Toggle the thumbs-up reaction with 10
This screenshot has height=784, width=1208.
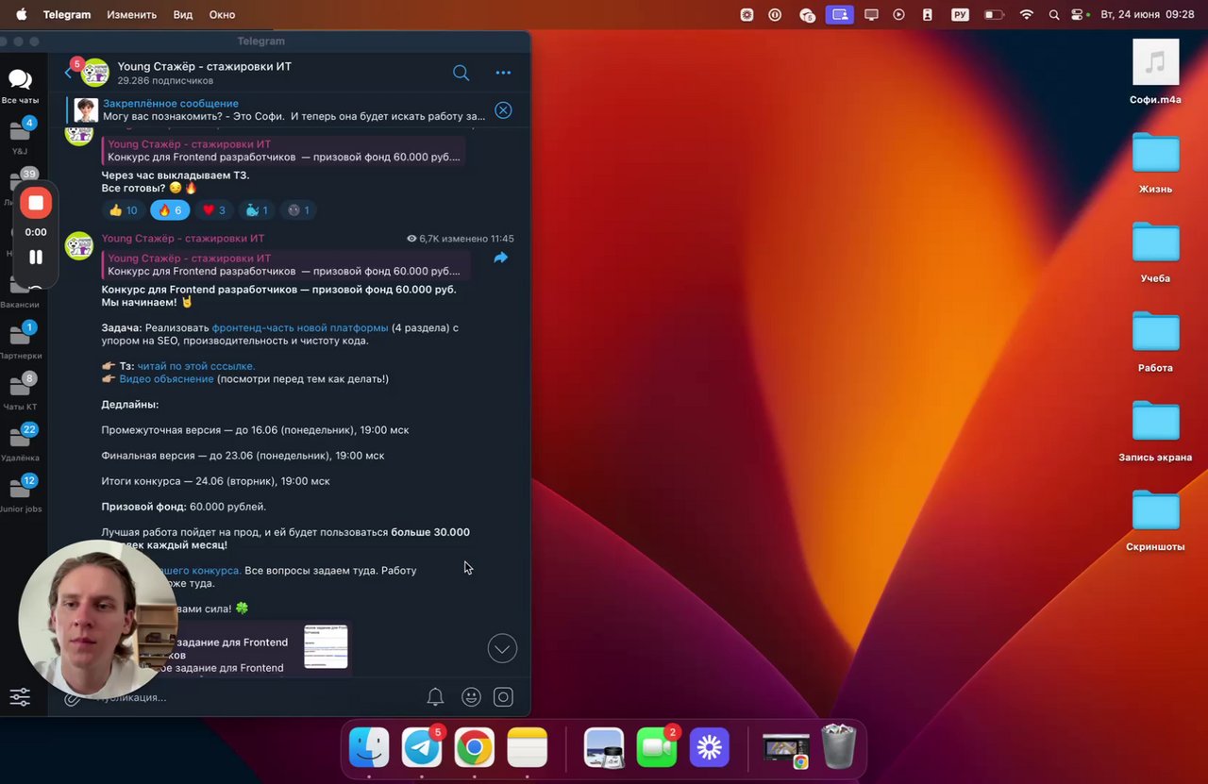(x=123, y=210)
